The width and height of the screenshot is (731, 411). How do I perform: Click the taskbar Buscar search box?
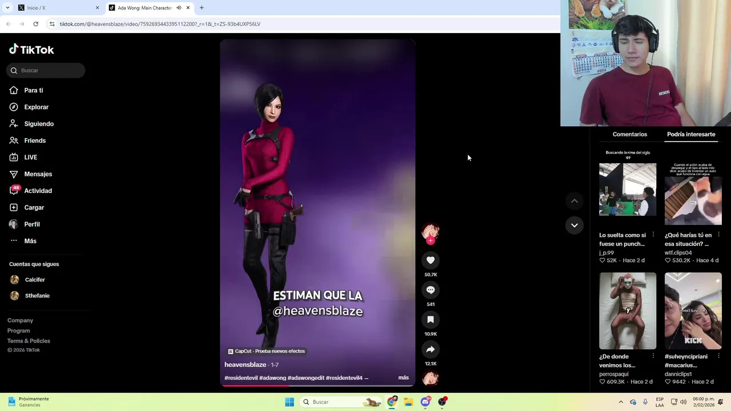click(342, 402)
